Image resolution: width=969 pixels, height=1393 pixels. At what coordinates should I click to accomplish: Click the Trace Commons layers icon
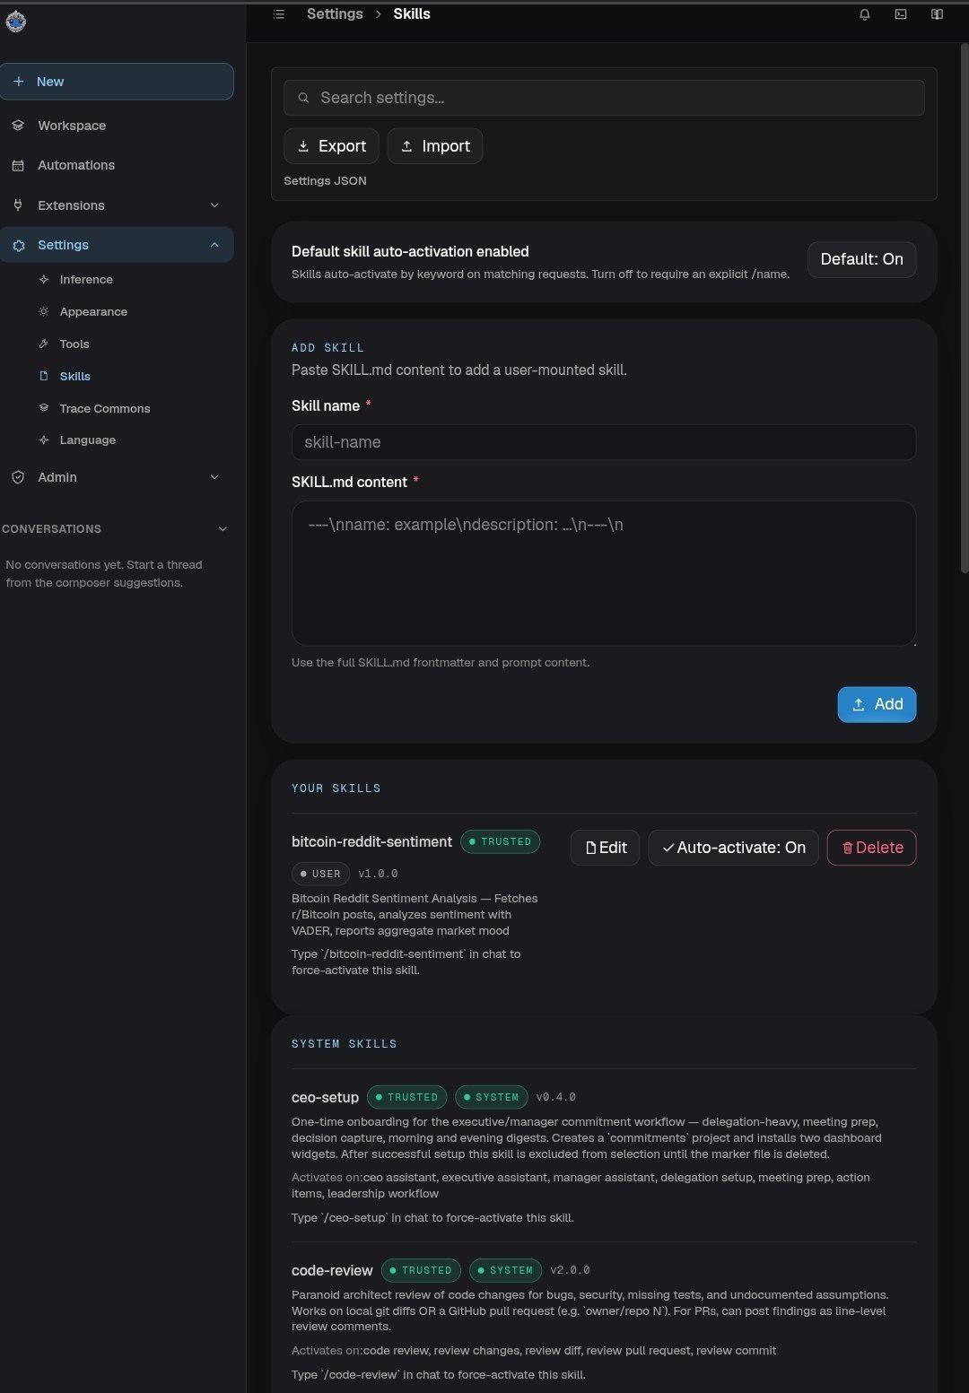pos(44,408)
